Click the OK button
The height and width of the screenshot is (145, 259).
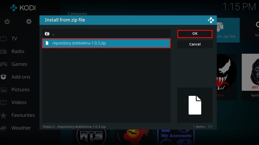pos(195,34)
